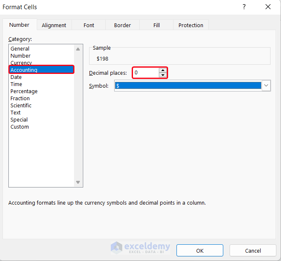Choose the Scientific category
Screen dimensions: 281x261
tap(41, 105)
